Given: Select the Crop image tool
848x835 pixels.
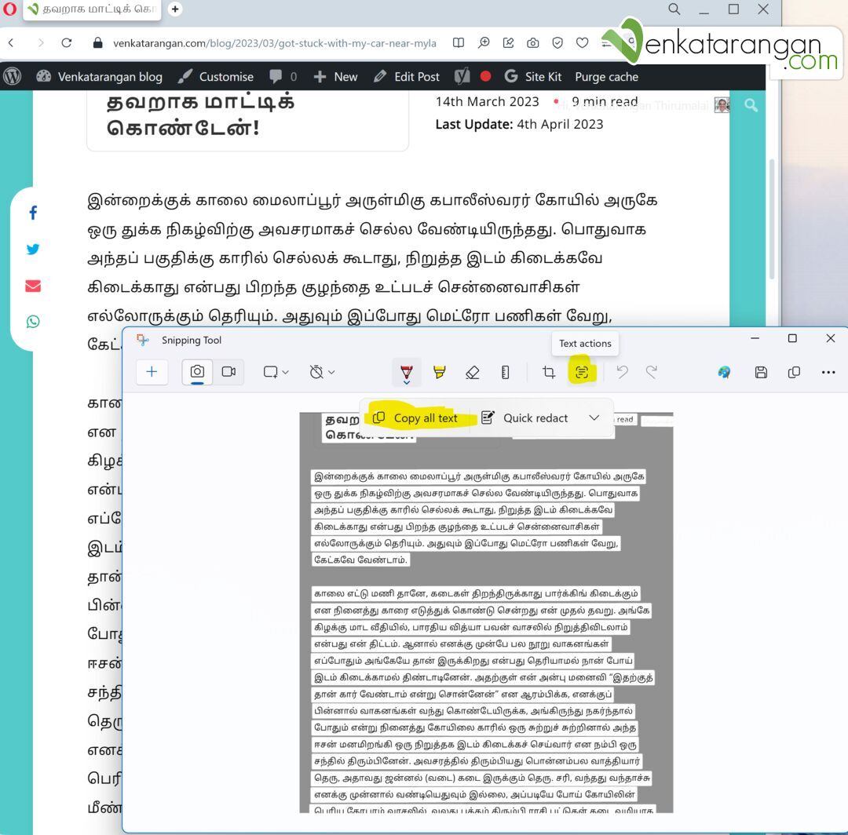Looking at the screenshot, I should (549, 372).
